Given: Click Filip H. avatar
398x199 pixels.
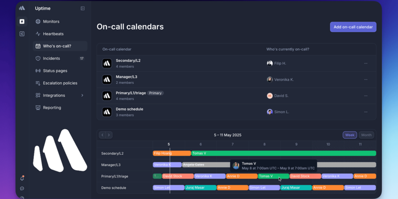Looking at the screenshot, I should point(270,63).
